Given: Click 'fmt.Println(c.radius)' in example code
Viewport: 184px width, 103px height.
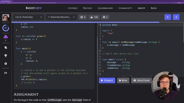Looking at the screenshot, I should (x=34, y=80).
